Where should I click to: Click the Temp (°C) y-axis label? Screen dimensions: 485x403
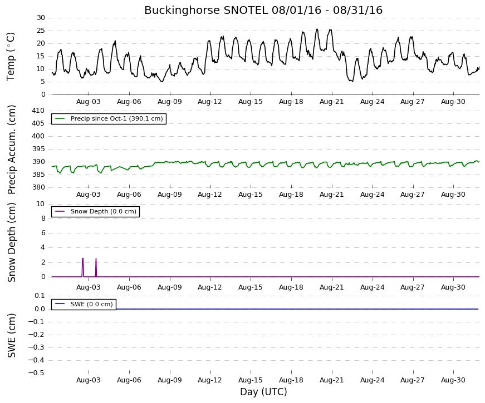[11, 57]
